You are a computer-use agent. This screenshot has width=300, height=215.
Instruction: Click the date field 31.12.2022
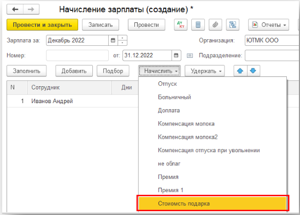click(x=147, y=56)
